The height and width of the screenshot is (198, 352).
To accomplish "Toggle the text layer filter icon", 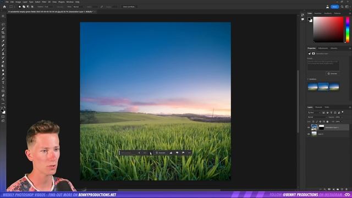I will pyautogui.click(x=331, y=112).
